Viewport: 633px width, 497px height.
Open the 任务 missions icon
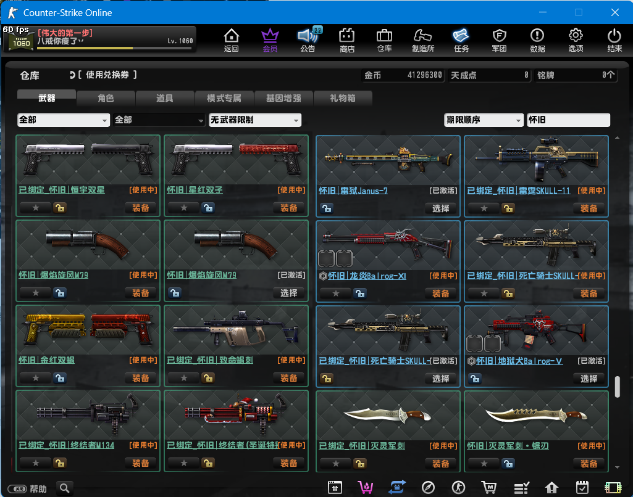point(461,40)
